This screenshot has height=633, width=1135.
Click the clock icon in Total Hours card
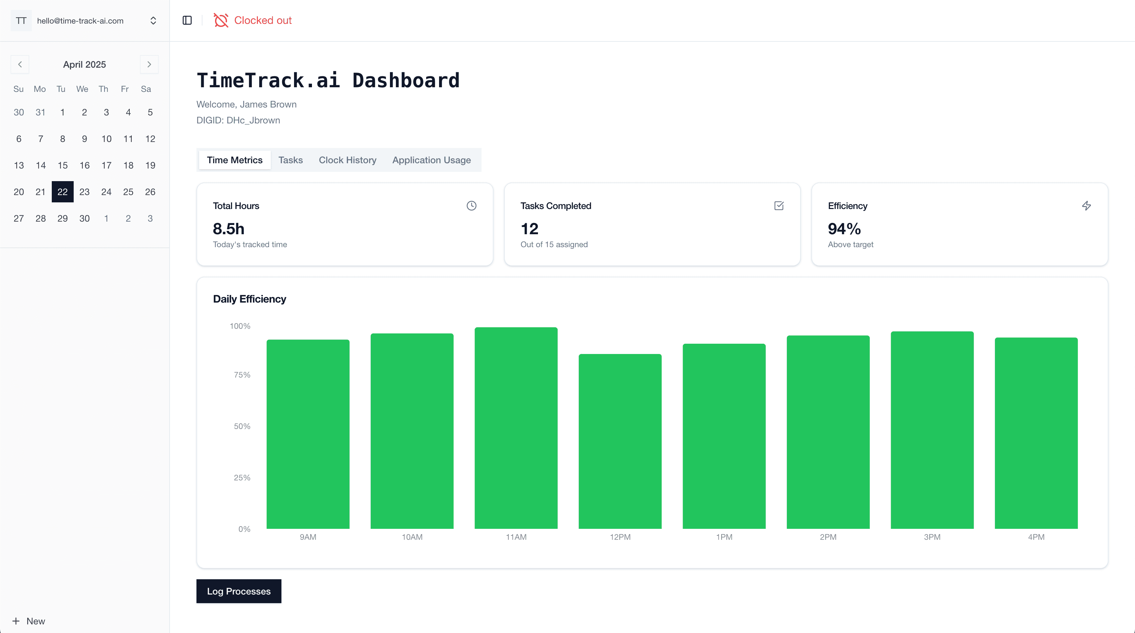(472, 206)
